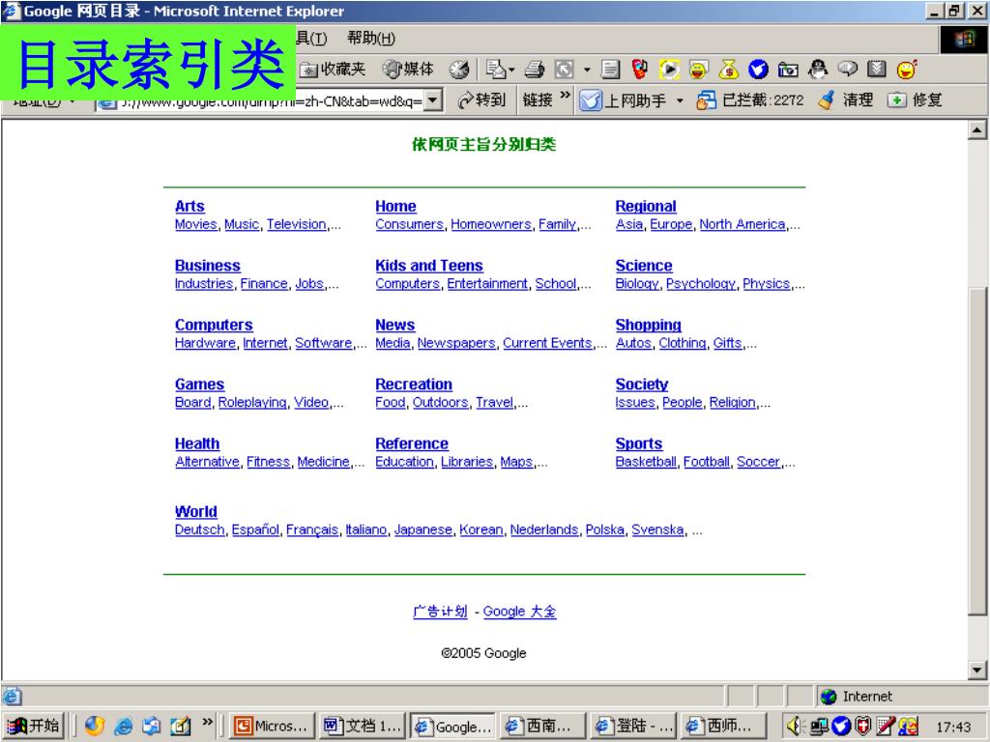Viewport: 990px width, 742px height.
Task: Switch to 登陆 taskbar window
Action: tap(633, 727)
